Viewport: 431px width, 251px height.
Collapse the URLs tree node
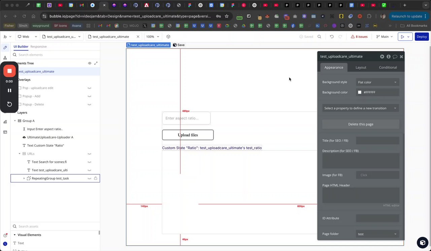(x=20, y=154)
